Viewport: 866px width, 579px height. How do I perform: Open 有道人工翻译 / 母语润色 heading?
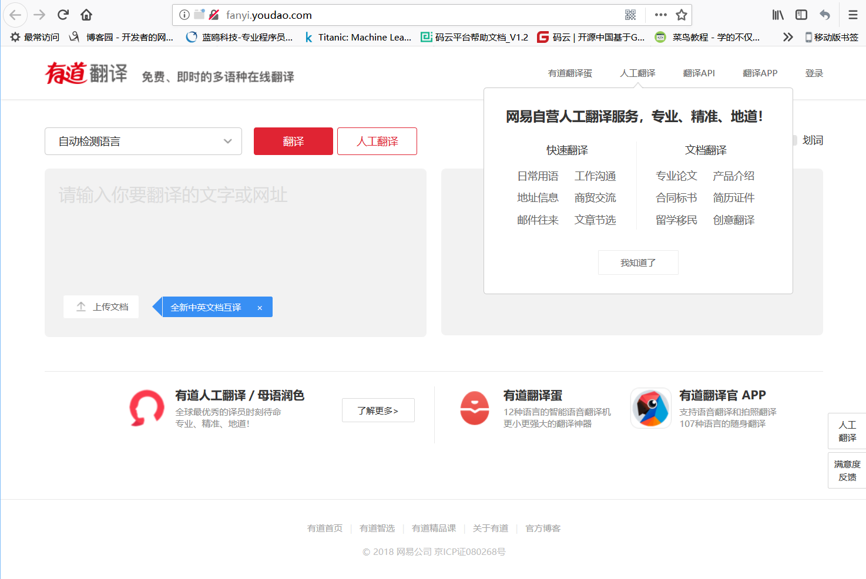click(x=240, y=395)
